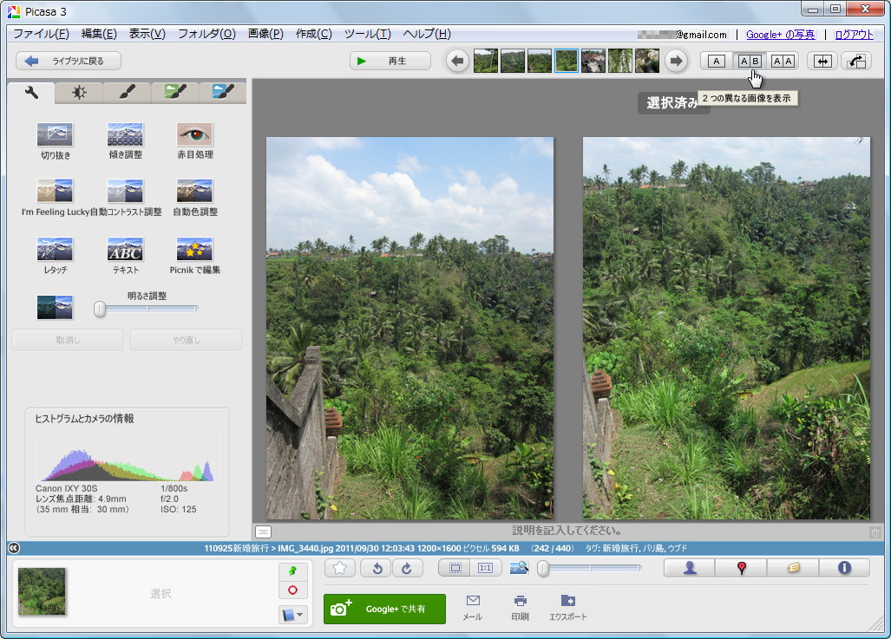The height and width of the screenshot is (639, 891).
Task: Open the フォルダ(O) menu
Action: click(206, 34)
